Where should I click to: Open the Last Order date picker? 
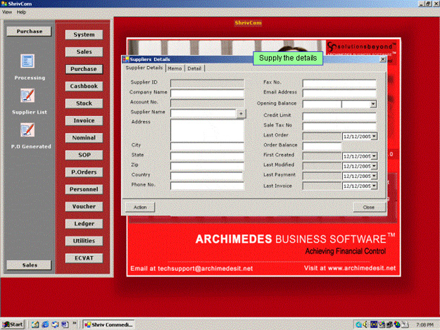coord(374,136)
